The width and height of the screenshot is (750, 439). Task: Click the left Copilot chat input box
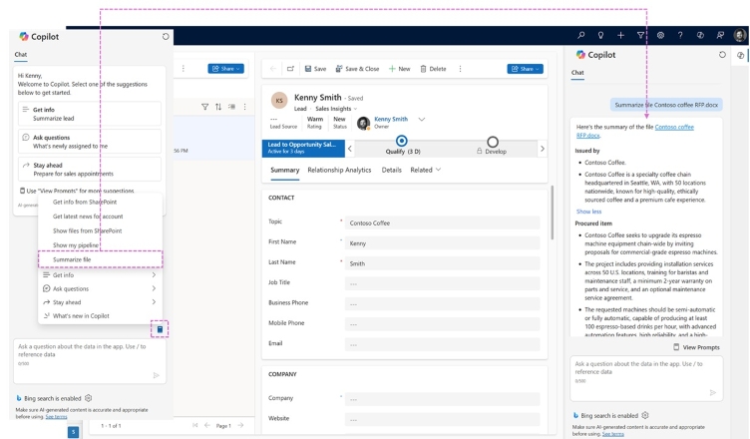90,361
